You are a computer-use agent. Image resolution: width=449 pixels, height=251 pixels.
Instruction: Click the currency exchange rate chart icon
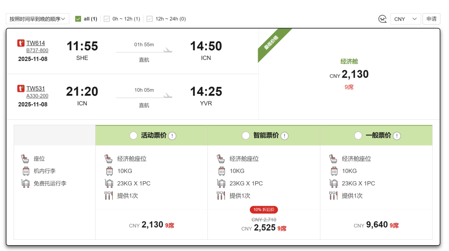click(382, 19)
